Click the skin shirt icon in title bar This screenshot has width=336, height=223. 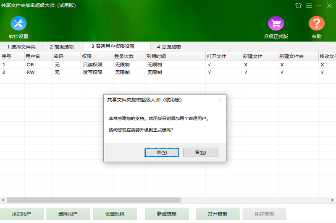coord(299,5)
